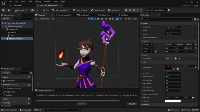The image size is (200, 112).
Task: Add new item in My Blueprint panel
Action: tap(6, 73)
